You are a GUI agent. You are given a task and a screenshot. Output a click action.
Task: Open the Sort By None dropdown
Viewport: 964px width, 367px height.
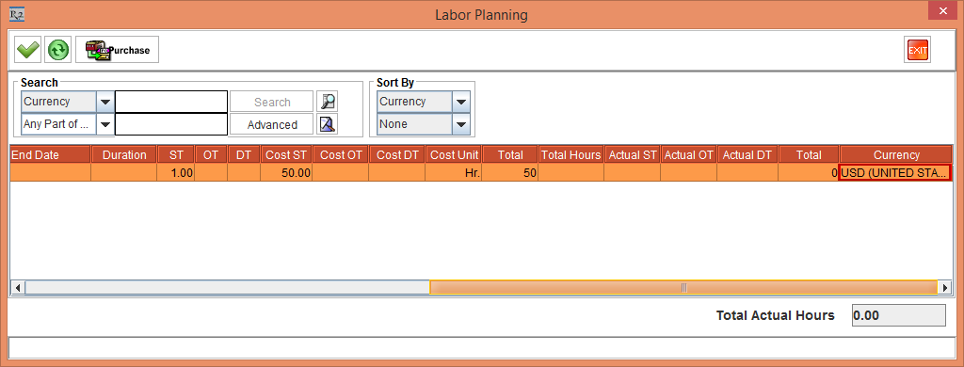click(461, 124)
